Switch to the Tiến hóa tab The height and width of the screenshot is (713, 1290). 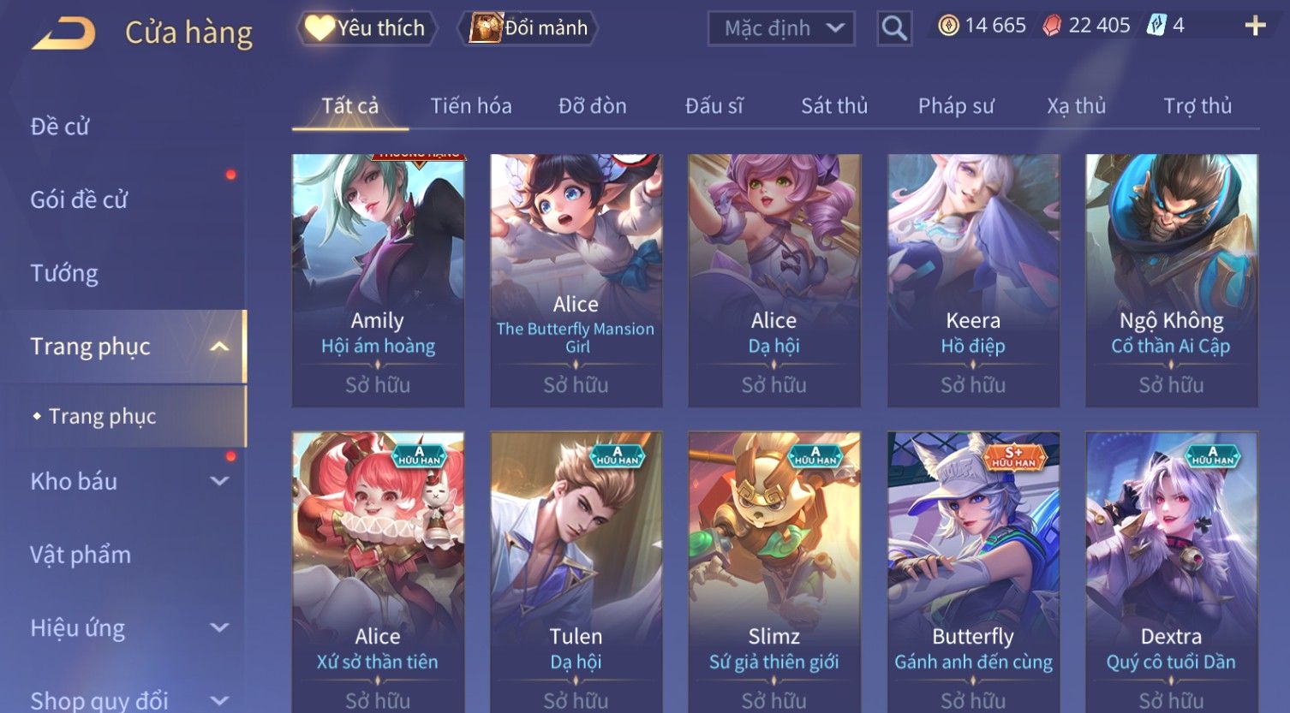coord(471,106)
